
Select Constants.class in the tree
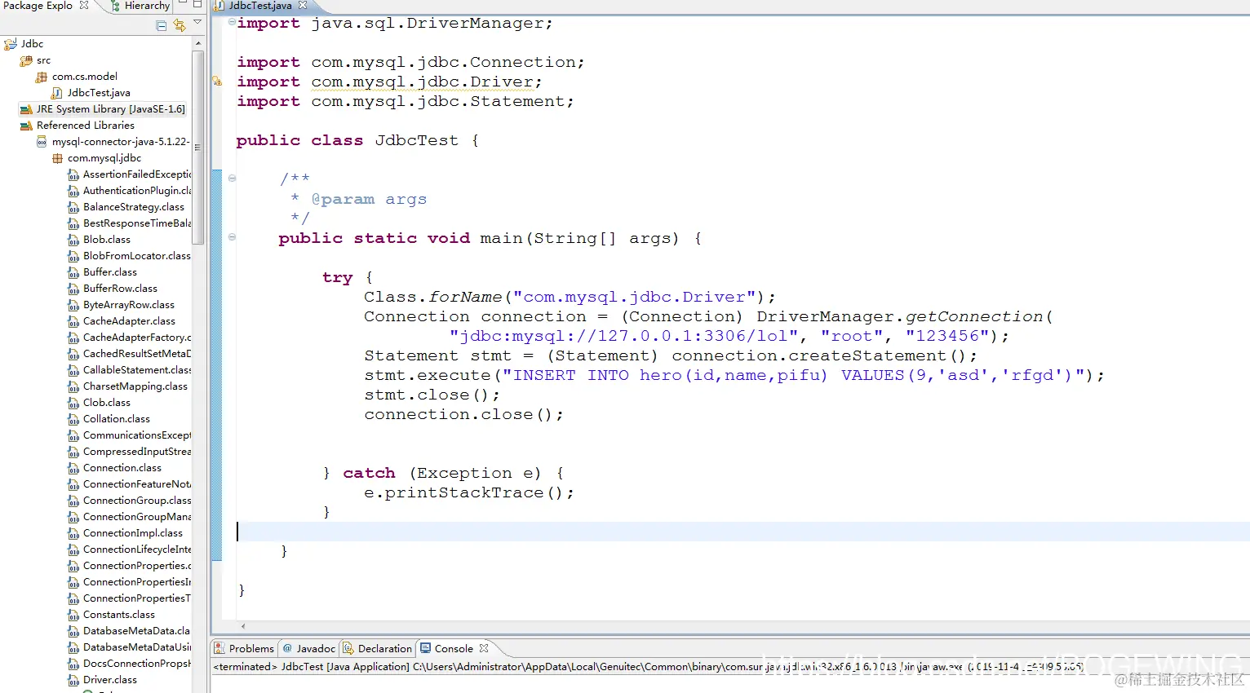(x=119, y=615)
